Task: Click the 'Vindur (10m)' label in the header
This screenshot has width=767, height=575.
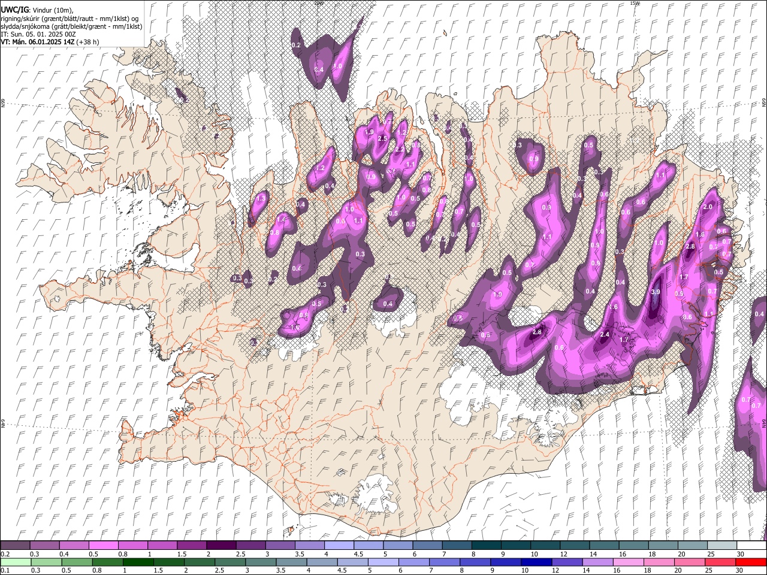Action: [52, 10]
